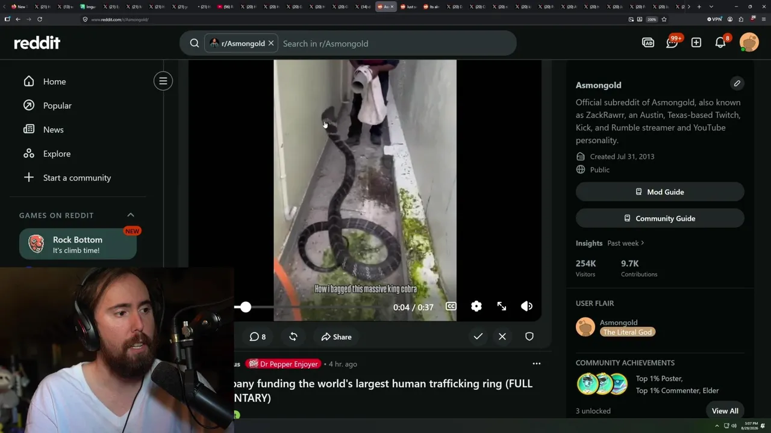
Task: Click the Asmongold user flair avatar
Action: point(585,327)
